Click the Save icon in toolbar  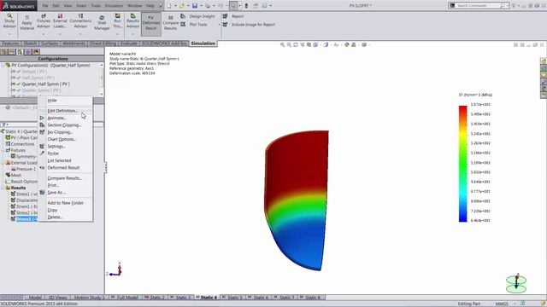195,6
